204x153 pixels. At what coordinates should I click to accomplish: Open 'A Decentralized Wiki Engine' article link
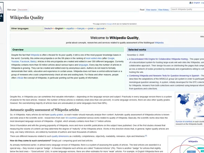(x=158, y=59)
